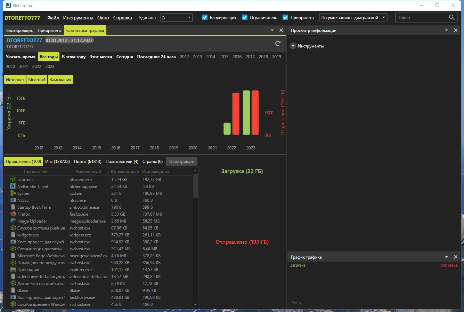The image size is (464, 312).
Task: Open the График трафика panel options arrow
Action: pyautogui.click(x=447, y=257)
